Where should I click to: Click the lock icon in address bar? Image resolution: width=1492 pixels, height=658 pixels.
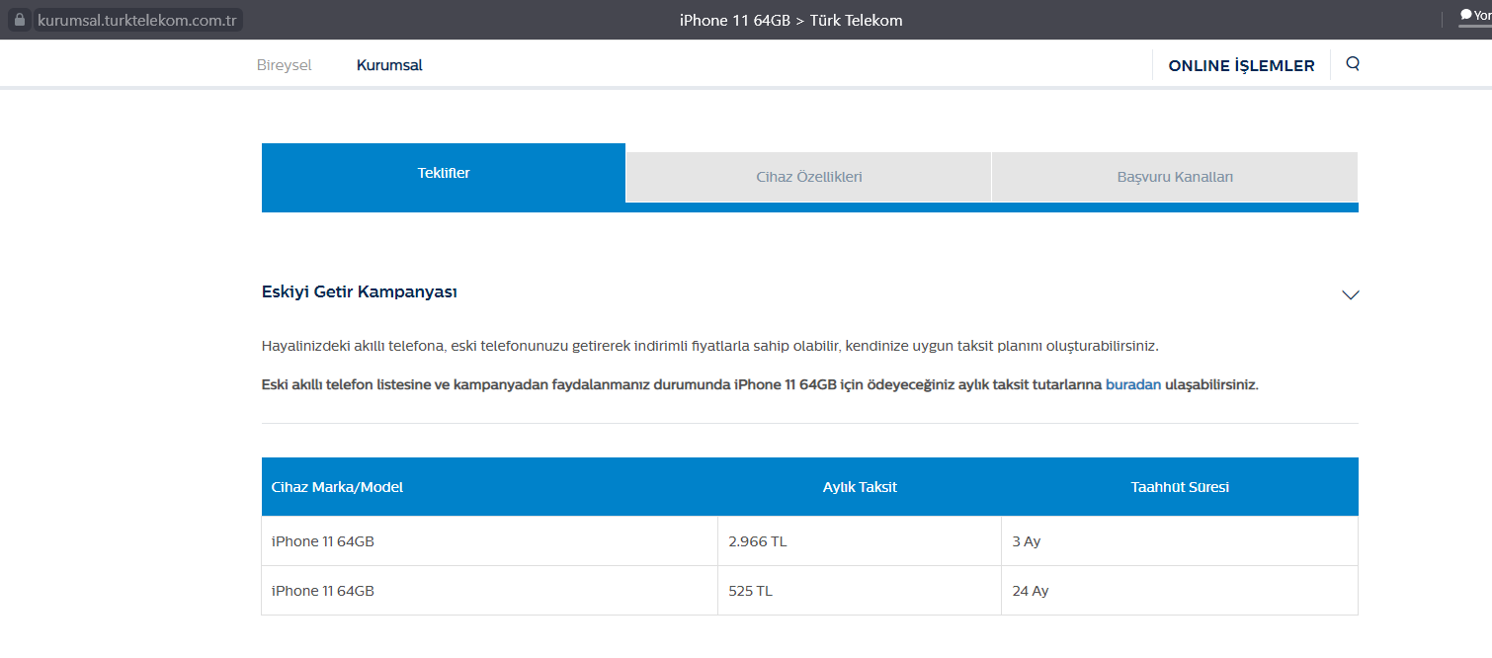click(20, 20)
